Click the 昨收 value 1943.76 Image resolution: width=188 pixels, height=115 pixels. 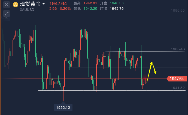117,9
